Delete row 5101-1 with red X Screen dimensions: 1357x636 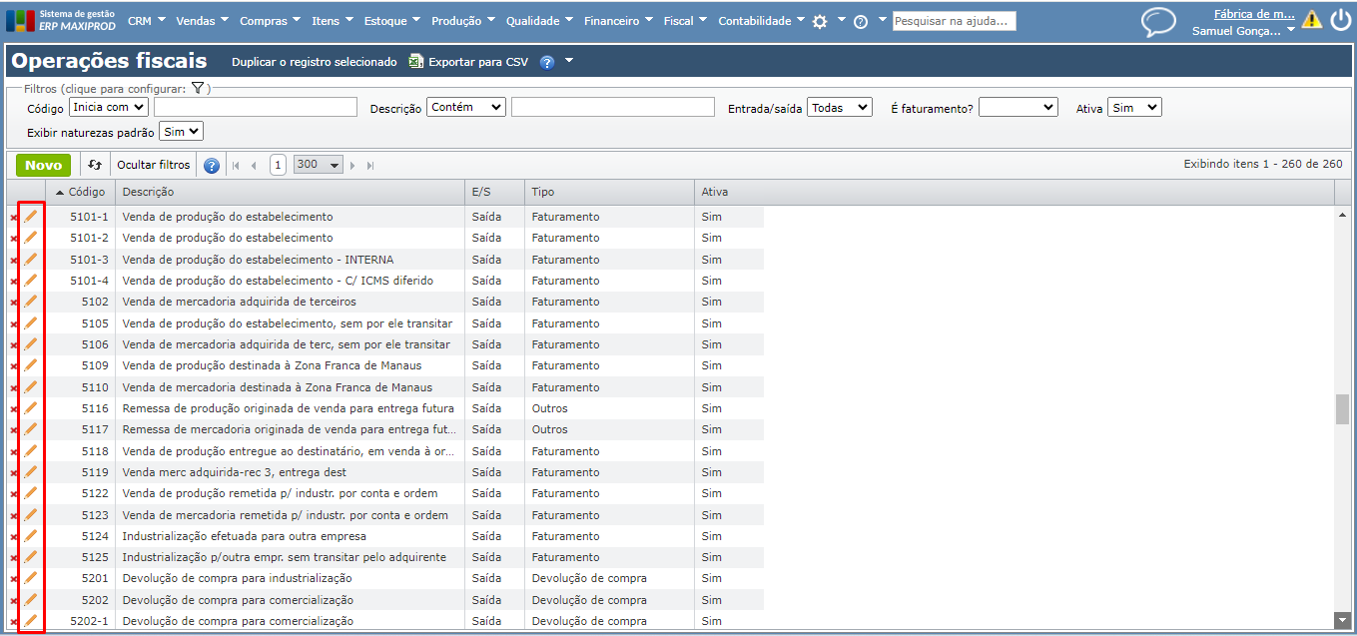[14, 218]
